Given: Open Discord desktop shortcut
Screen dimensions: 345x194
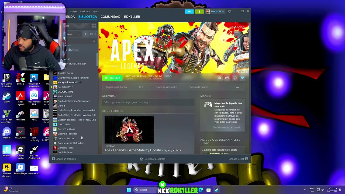Looking at the screenshot, I should click(7, 133).
